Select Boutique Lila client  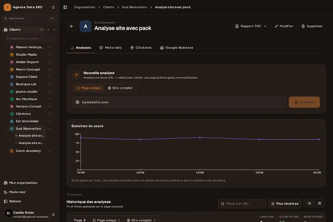26,84
